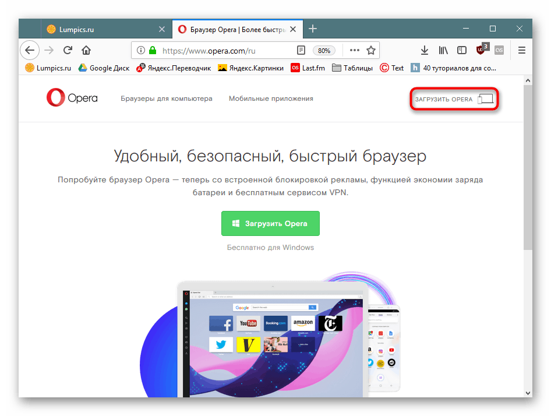Minimize the Firefox window
Viewport: 551px width, 416px height.
pyautogui.click(x=466, y=29)
